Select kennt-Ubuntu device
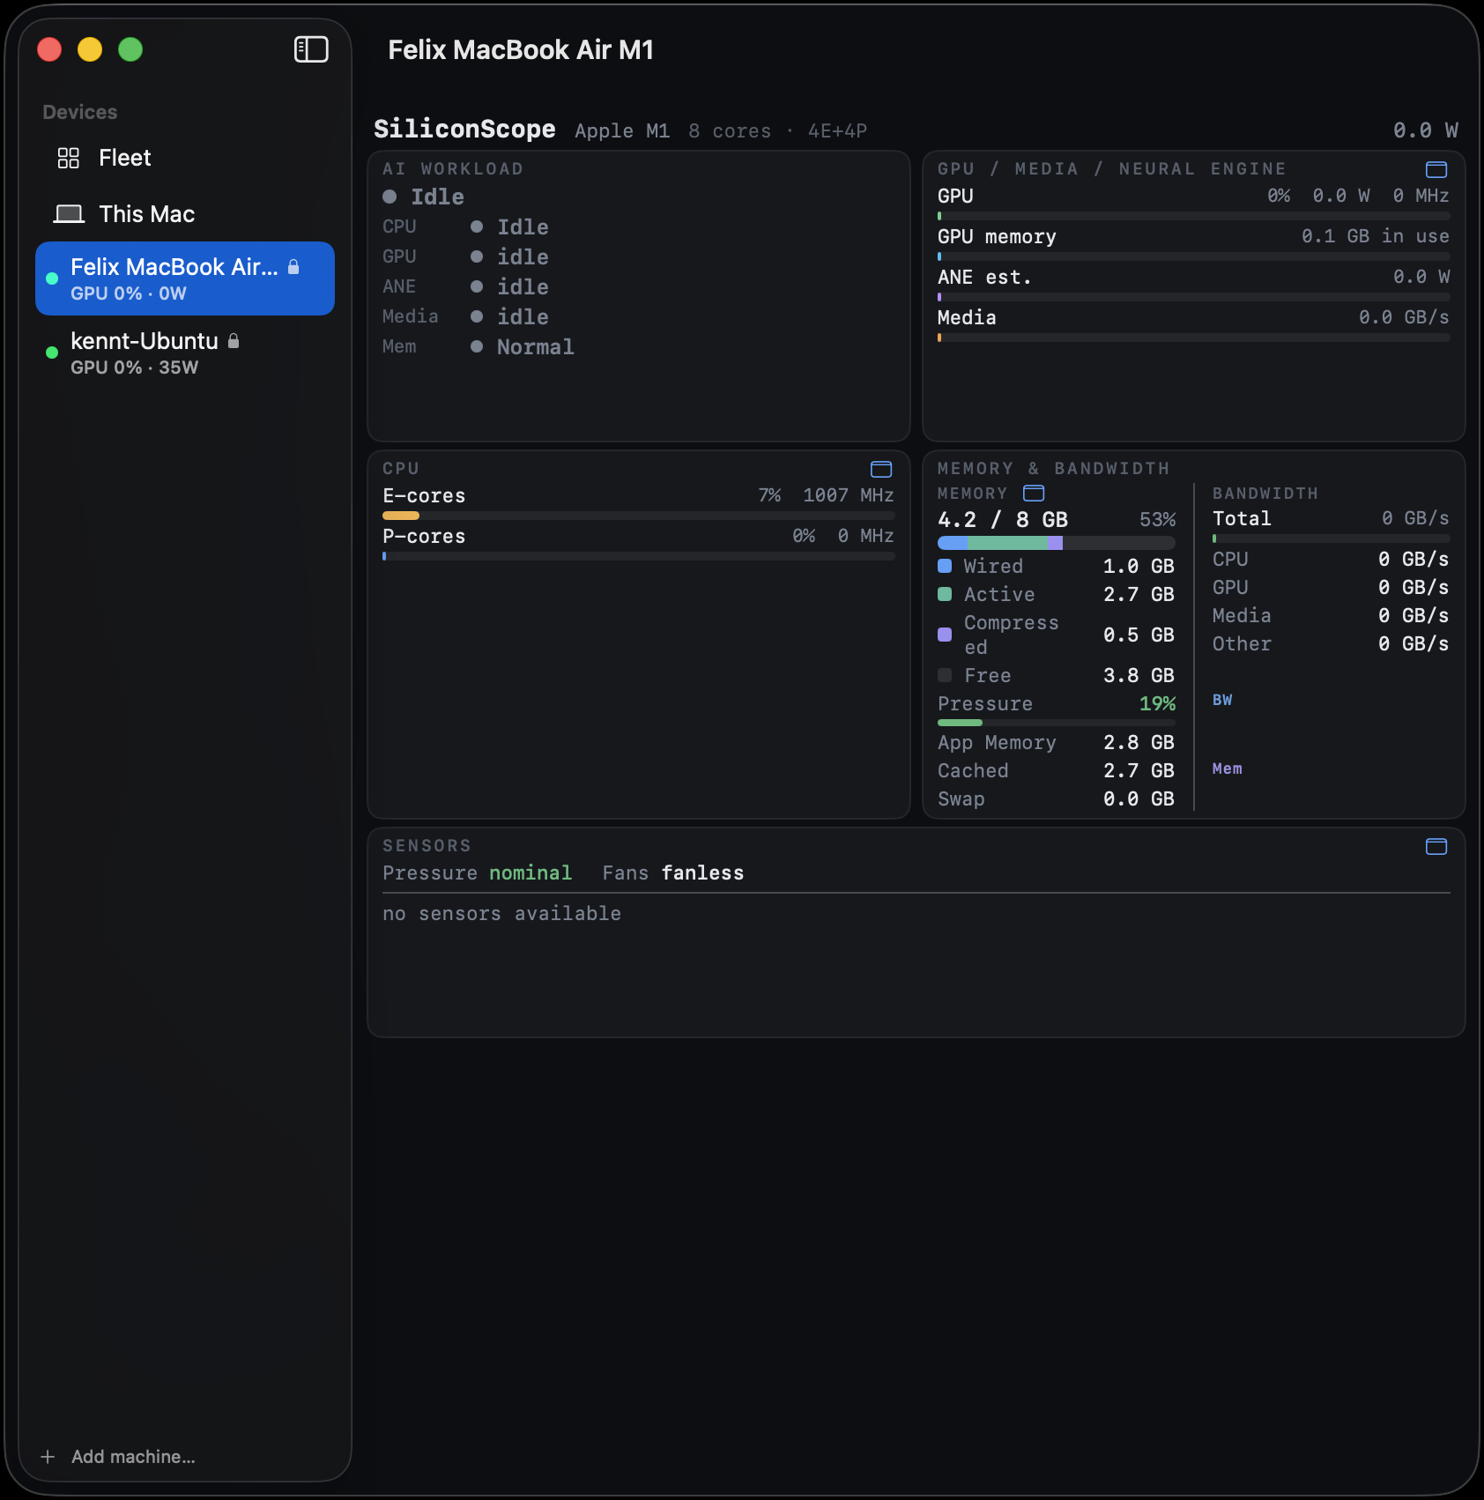Viewport: 1484px width, 1500px height. coord(185,353)
